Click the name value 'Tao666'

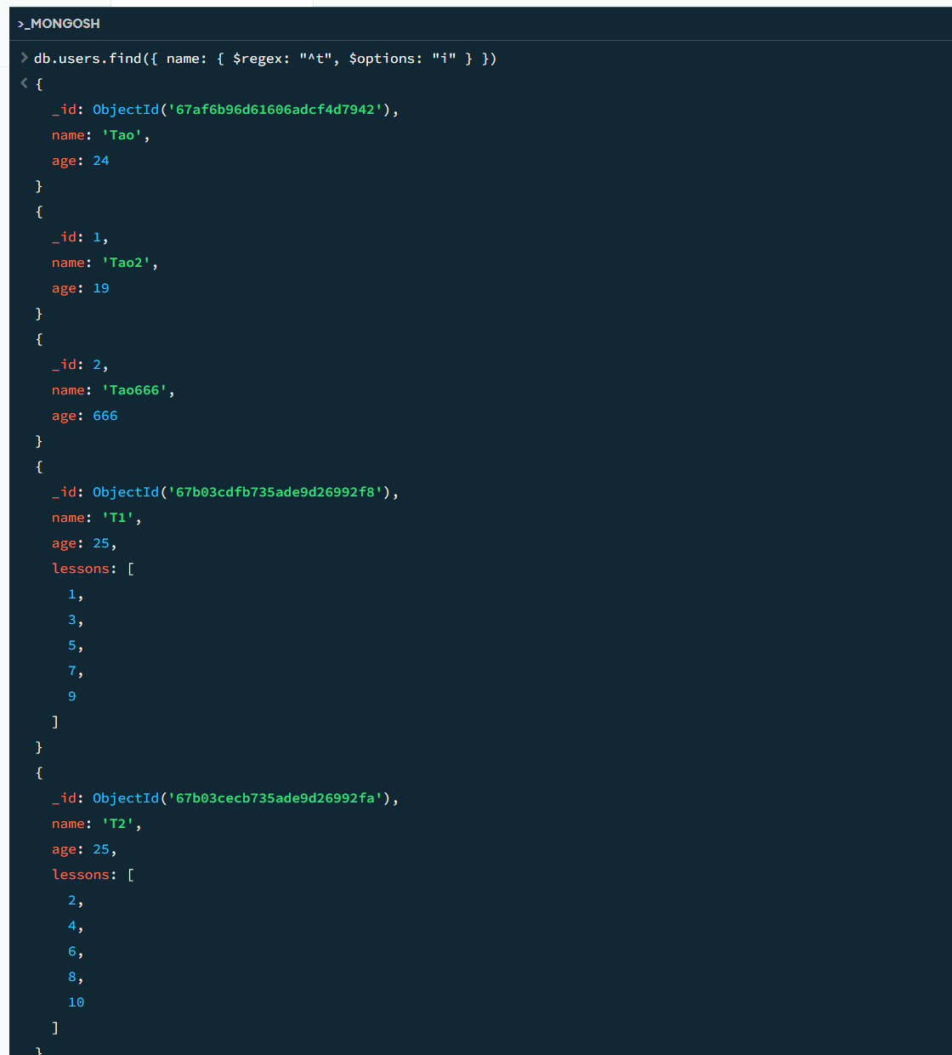[x=134, y=390]
